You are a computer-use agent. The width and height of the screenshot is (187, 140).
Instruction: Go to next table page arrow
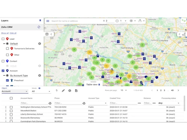tap(178, 90)
